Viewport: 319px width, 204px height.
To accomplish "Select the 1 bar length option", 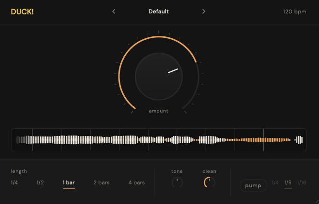I will (x=69, y=182).
